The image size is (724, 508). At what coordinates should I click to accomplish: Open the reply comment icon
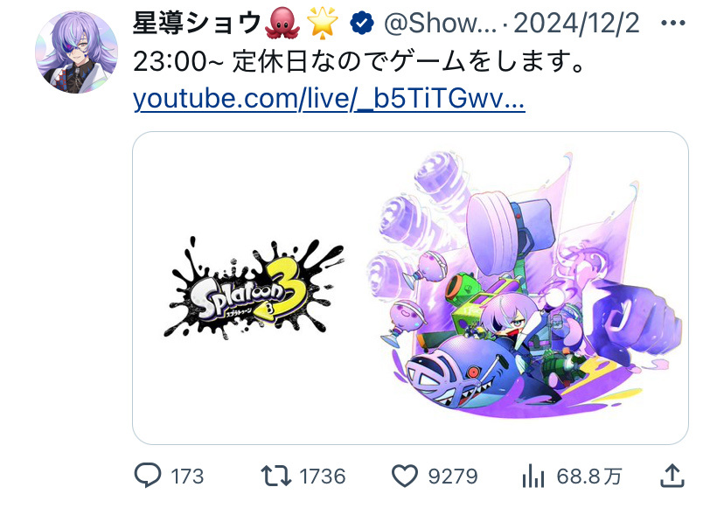click(x=148, y=476)
